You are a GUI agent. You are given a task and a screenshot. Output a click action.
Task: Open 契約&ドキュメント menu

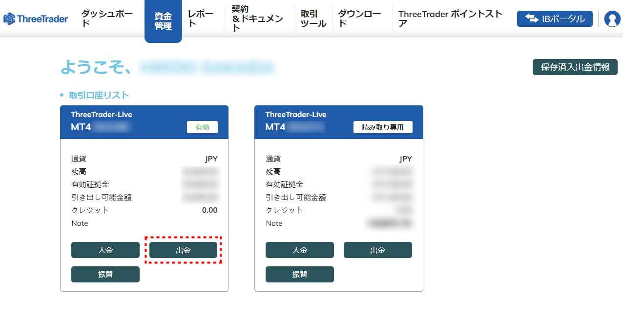[257, 19]
